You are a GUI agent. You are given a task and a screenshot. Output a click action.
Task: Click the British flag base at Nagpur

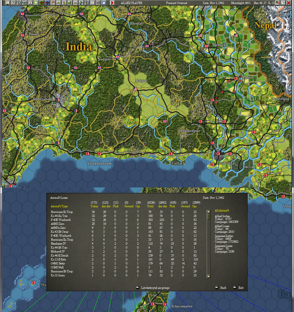click(117, 57)
